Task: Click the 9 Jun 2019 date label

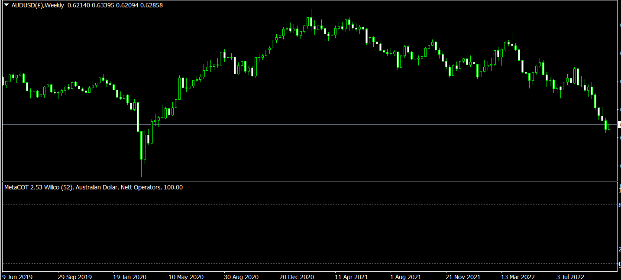Action: point(17,277)
